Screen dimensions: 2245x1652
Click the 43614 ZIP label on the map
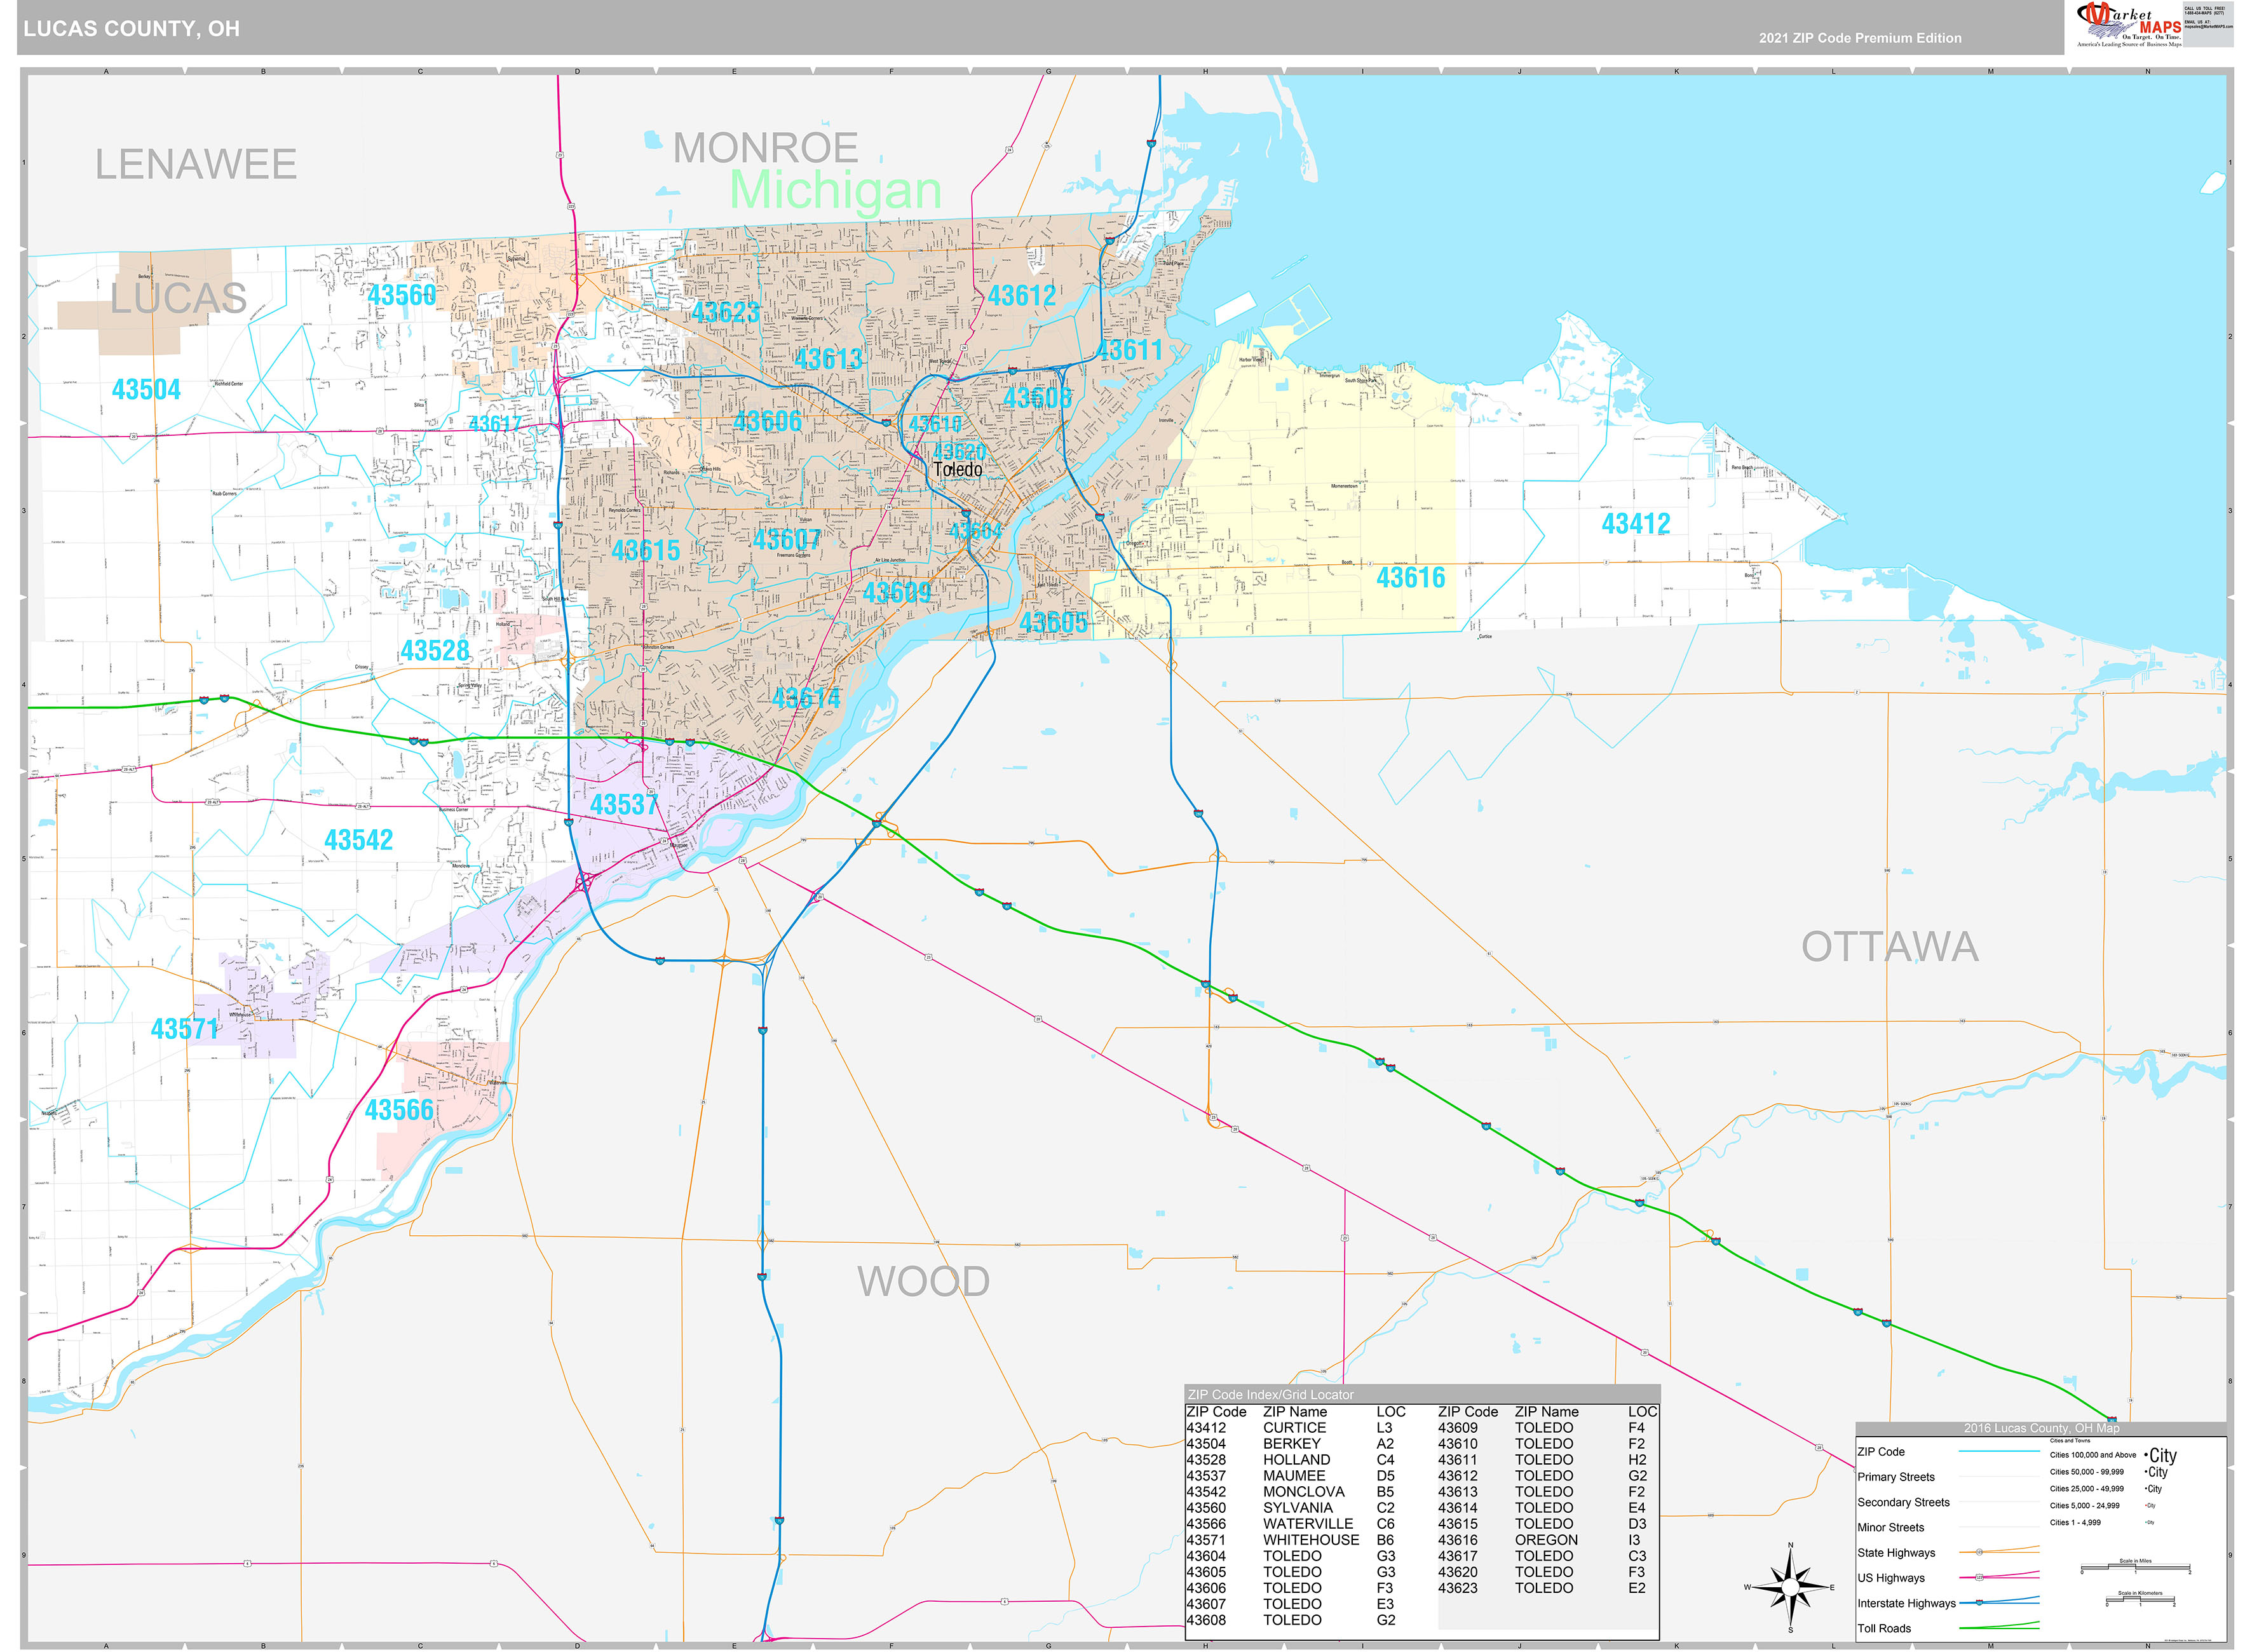807,697
